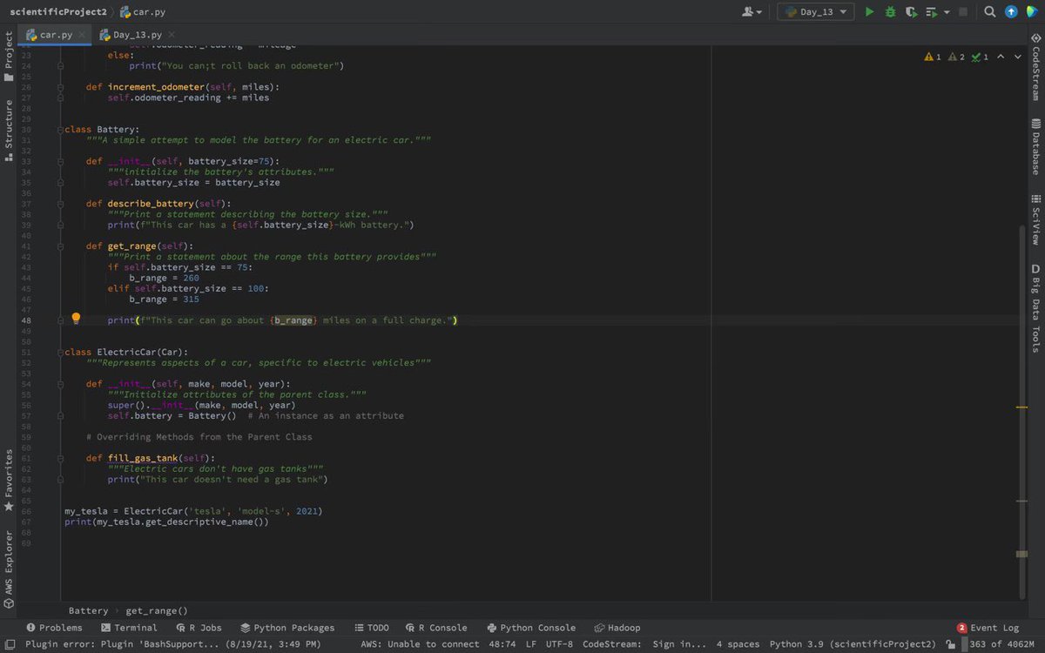The height and width of the screenshot is (653, 1045).
Task: Open the Database tool window
Action: (1036, 147)
